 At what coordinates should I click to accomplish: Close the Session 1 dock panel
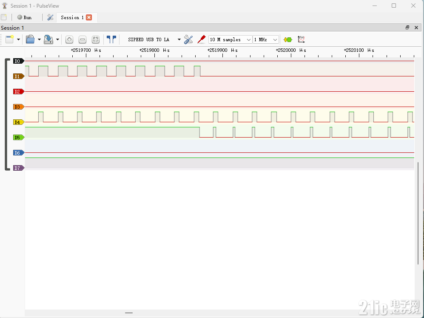click(x=416, y=28)
